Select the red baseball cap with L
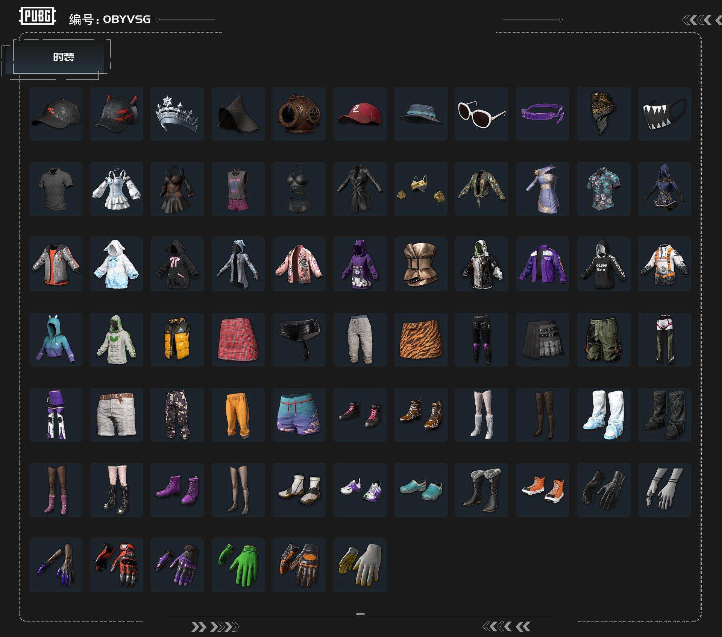 360,114
